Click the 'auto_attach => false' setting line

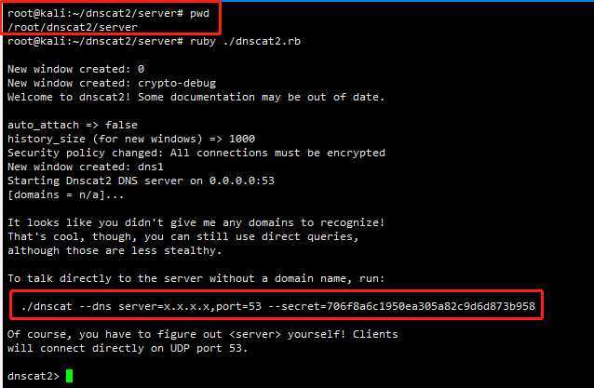coord(73,125)
